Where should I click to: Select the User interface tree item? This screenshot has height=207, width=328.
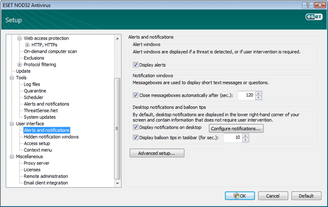point(30,124)
